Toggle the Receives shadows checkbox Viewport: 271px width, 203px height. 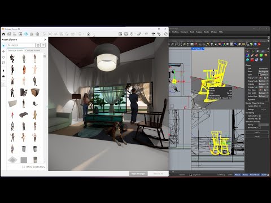(260, 119)
